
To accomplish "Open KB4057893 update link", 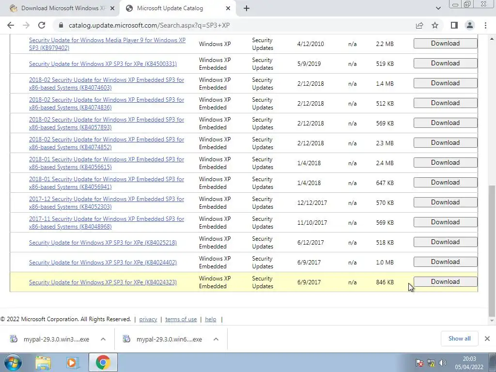I will click(107, 124).
